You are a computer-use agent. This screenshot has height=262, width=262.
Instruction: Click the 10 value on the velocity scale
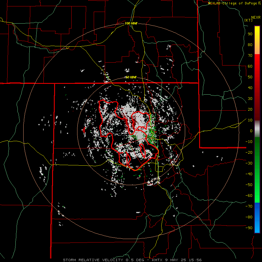click(250, 120)
